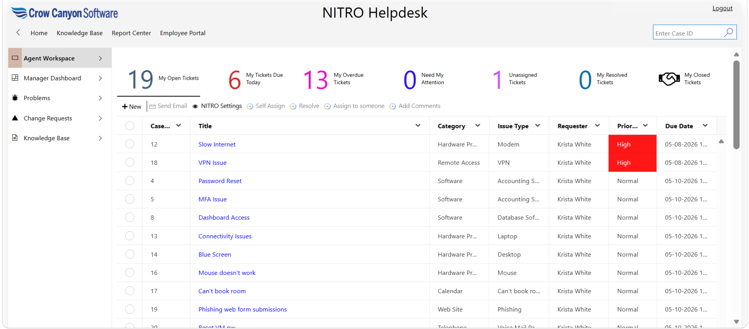
Task: Click the plus New ticket button
Action: [132, 107]
